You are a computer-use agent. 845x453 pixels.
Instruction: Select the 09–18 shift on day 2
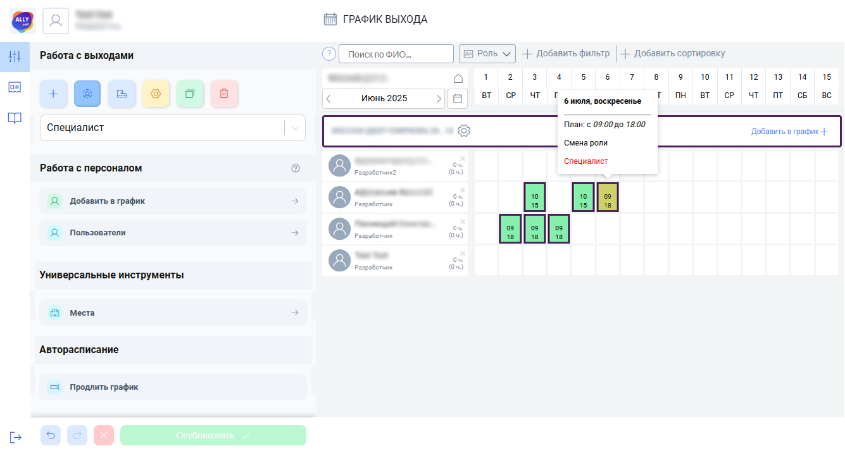coord(510,228)
